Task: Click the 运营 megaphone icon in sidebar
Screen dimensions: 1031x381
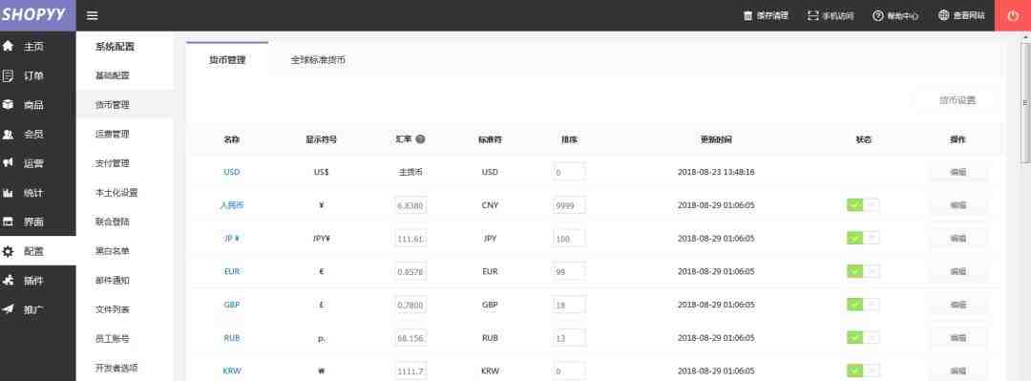Action: (8, 163)
